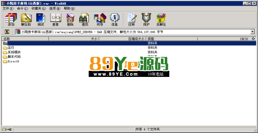The height and width of the screenshot is (133, 258).
Task: Select the 系统模块 folder
Action: click(x=12, y=52)
